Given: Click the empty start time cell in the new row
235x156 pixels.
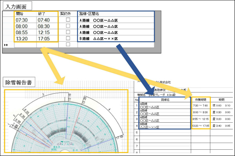Looking at the screenshot, I should tap(25, 45).
